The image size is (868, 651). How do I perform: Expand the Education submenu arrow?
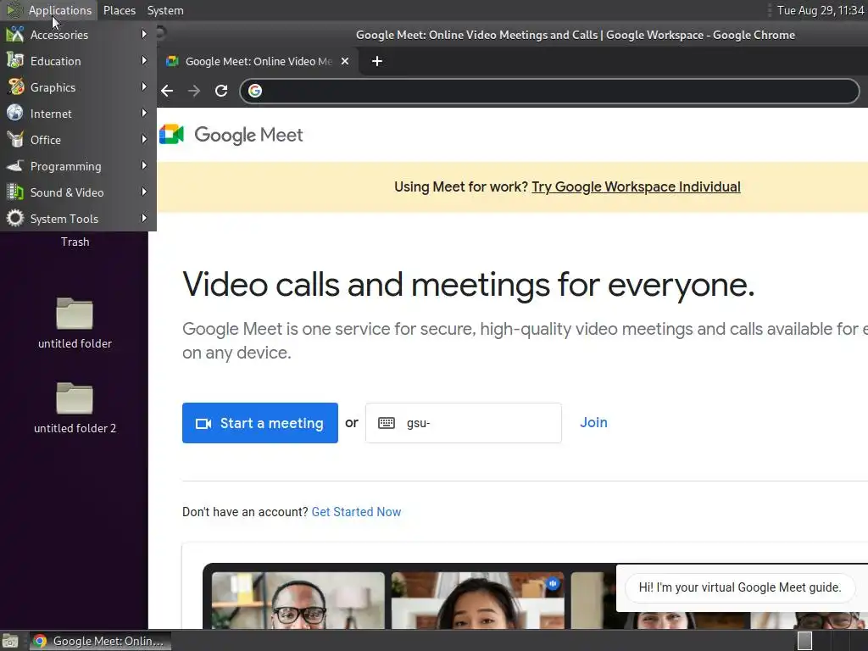[x=144, y=60]
